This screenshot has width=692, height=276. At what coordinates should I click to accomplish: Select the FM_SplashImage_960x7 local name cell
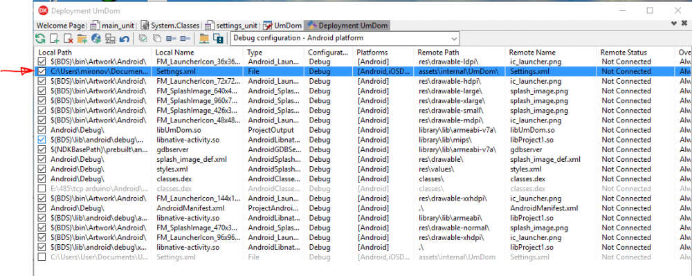point(197,100)
